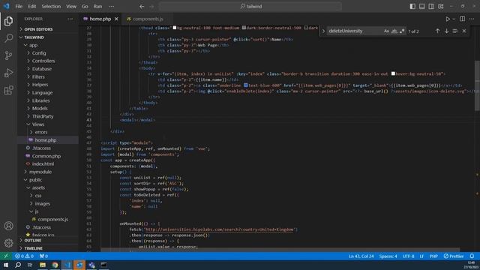
Task: Open Chrome from the taskbar
Action: point(55,265)
